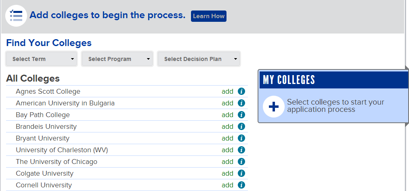Open info icon for American University in Bulgaria

coord(241,103)
